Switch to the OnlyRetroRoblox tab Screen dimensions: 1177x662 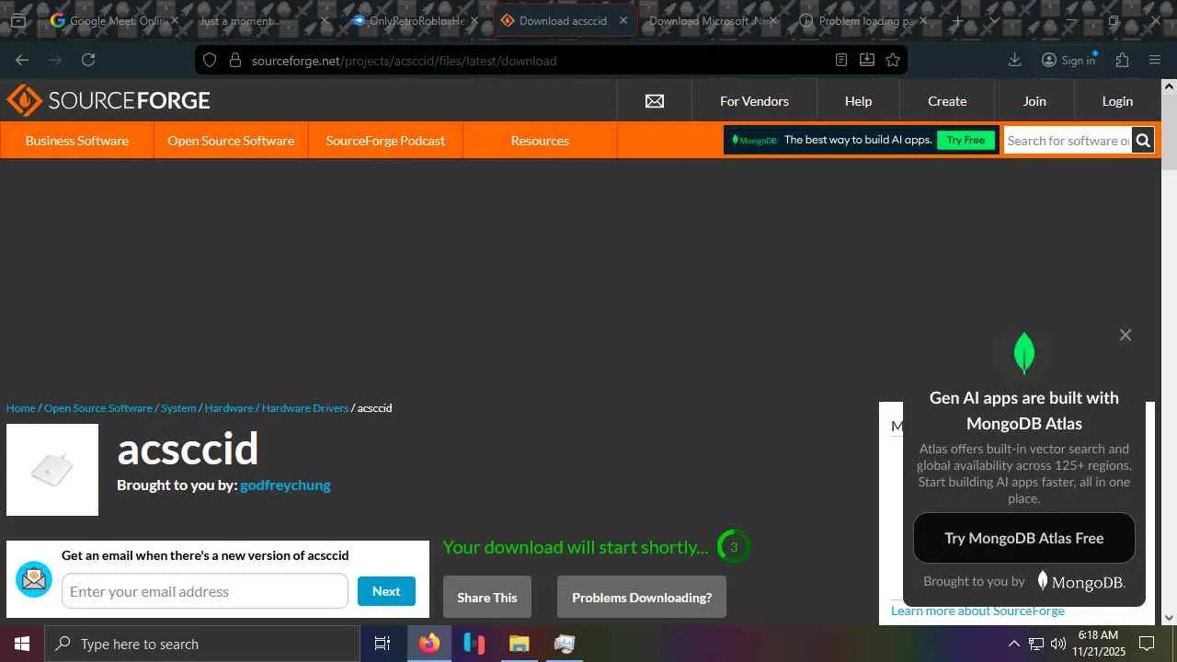416,20
